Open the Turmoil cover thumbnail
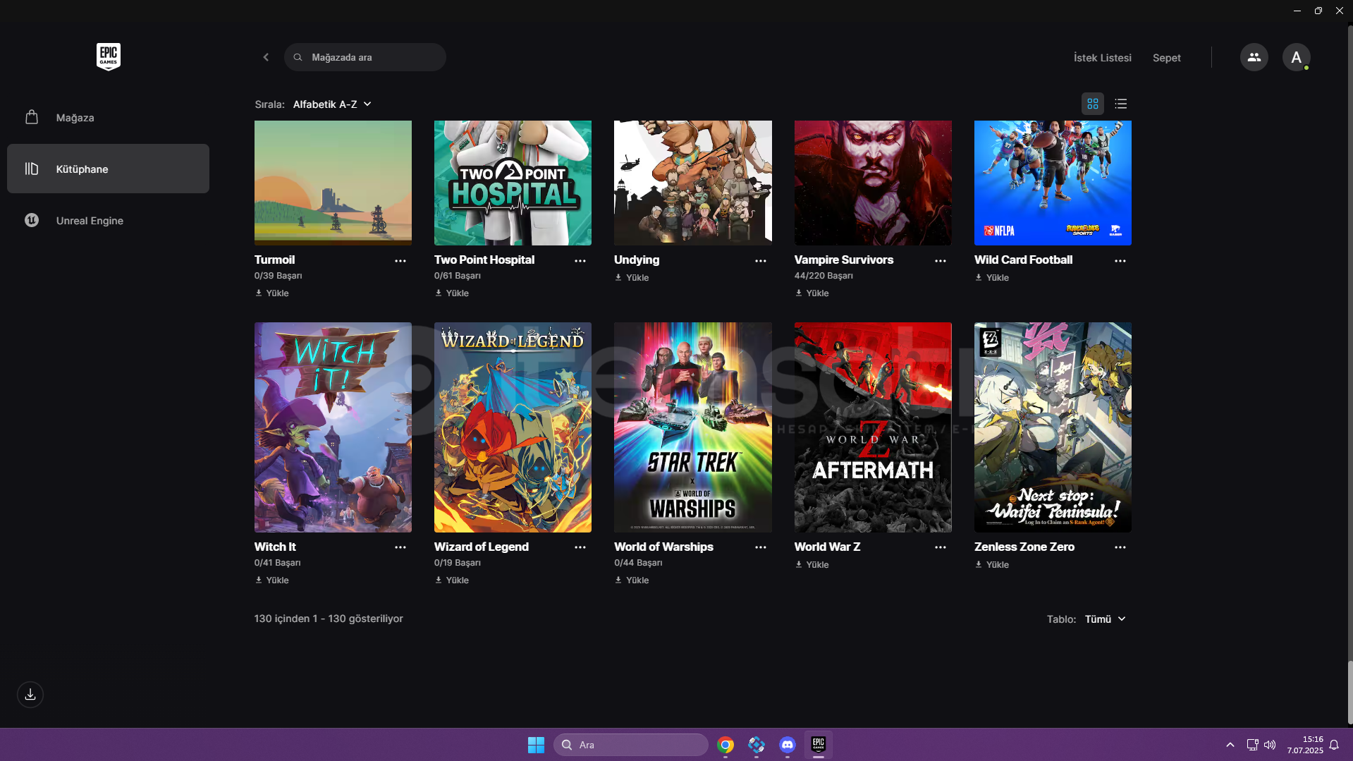 point(333,183)
